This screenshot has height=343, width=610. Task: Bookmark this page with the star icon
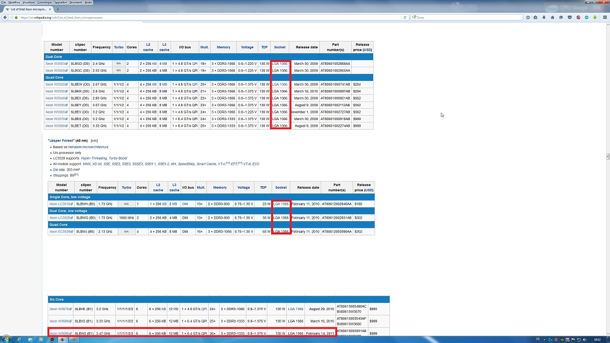point(528,17)
